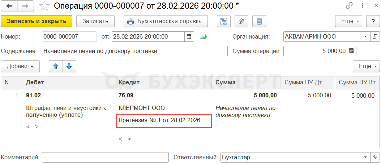Image resolution: width=381 pixels, height=164 pixels.
Task: Expand the Организация dropdown list
Action: click(x=365, y=36)
